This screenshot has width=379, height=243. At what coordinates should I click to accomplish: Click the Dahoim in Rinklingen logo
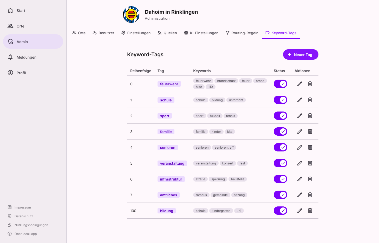(131, 15)
